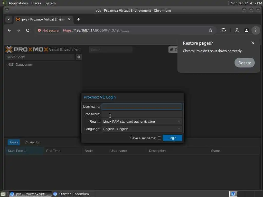Viewport: 263px width, 197px height.
Task: Select Datacenter in the tree
Action: (24, 64)
